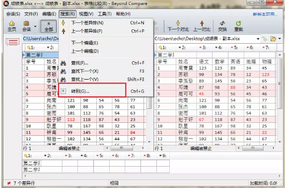
Task: Click the 新版本可用 link
Action: click(265, 14)
